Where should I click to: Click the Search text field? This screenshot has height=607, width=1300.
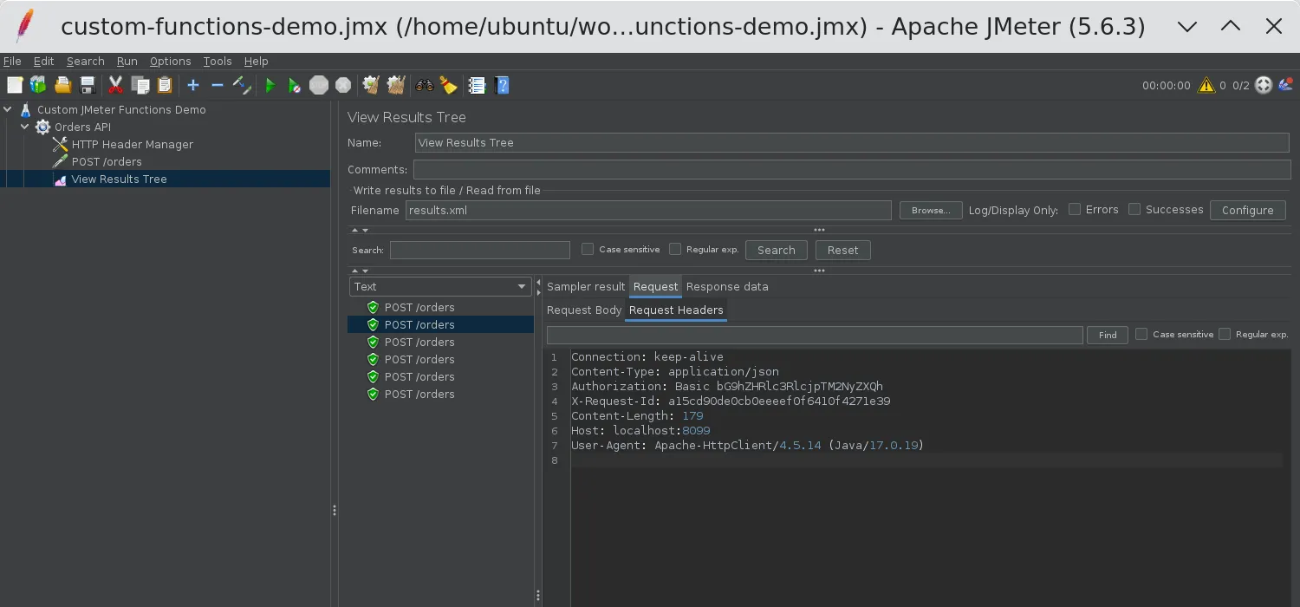tap(480, 250)
